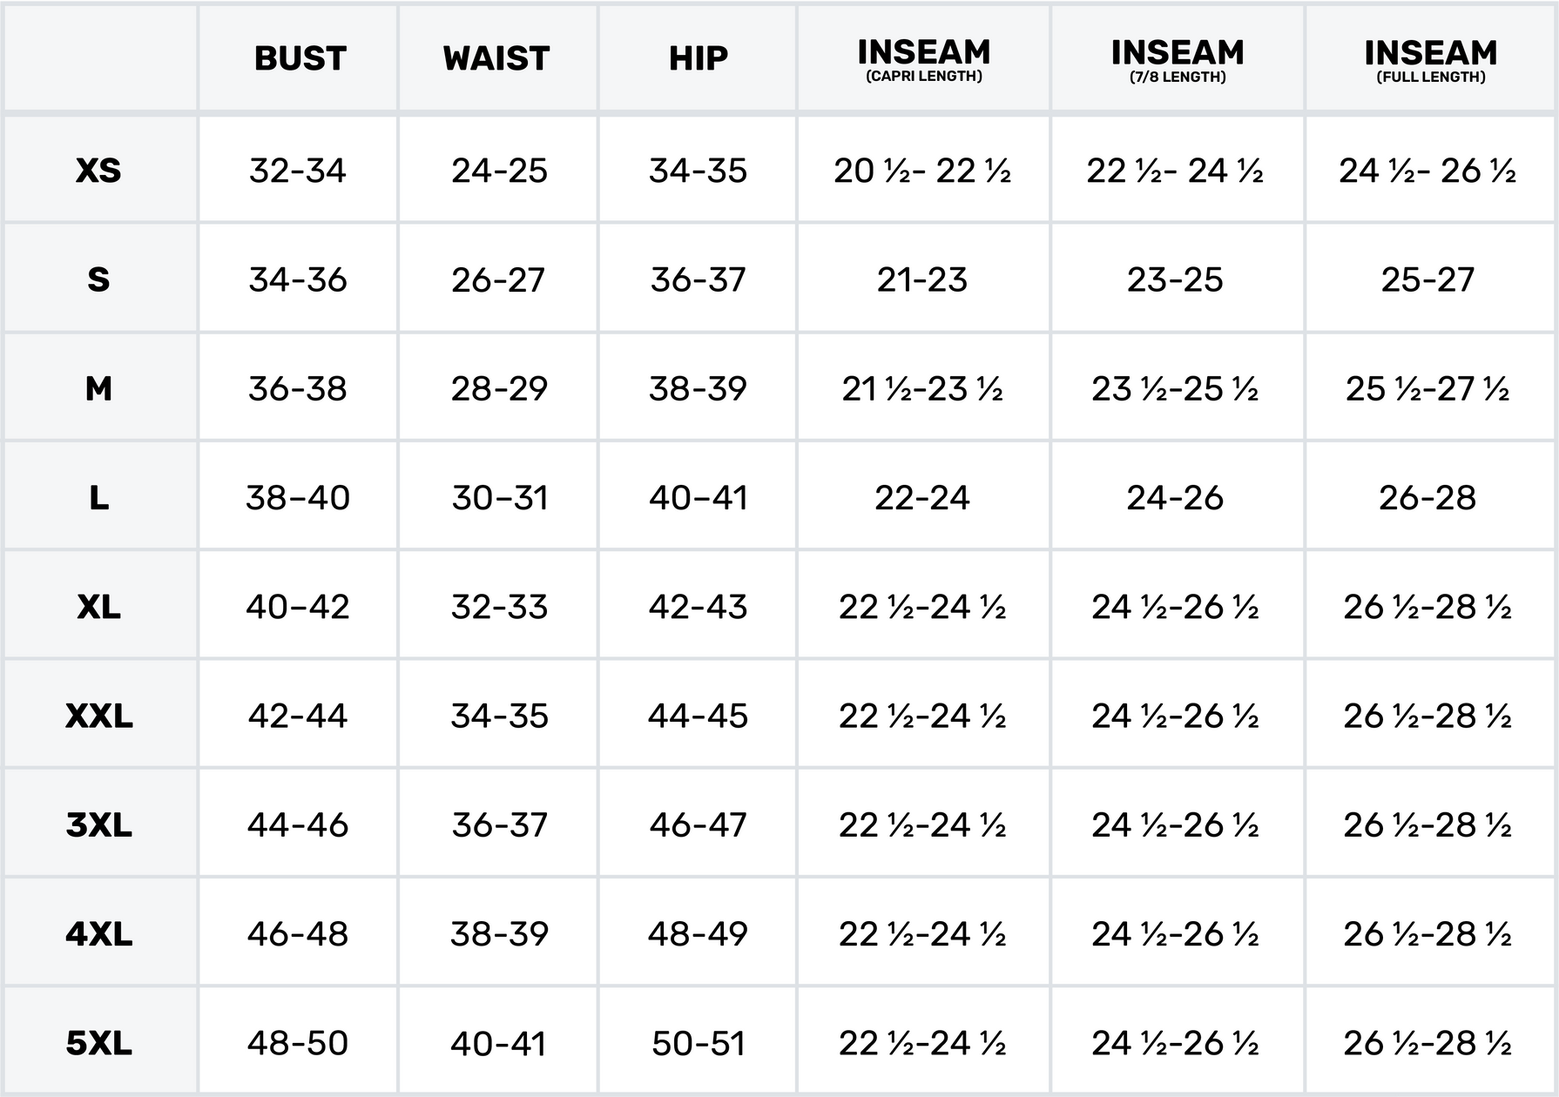Click the 3XL size row label

[x=98, y=824]
